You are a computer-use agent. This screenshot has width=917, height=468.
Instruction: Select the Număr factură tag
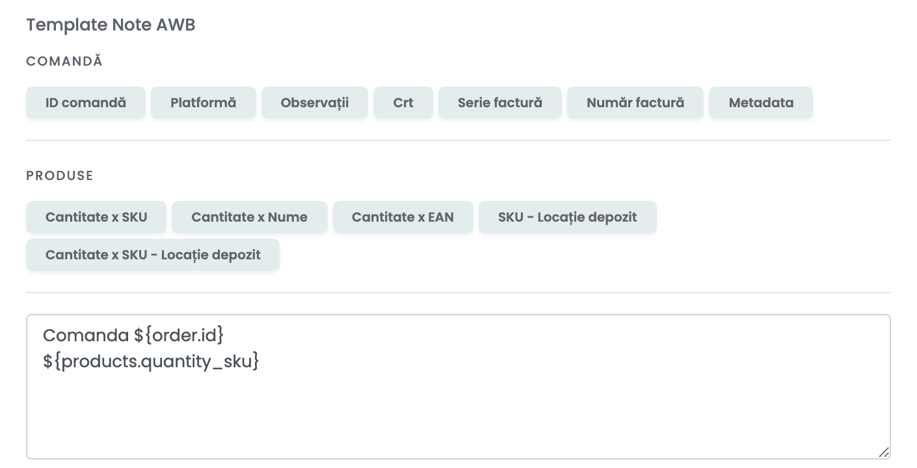[635, 103]
